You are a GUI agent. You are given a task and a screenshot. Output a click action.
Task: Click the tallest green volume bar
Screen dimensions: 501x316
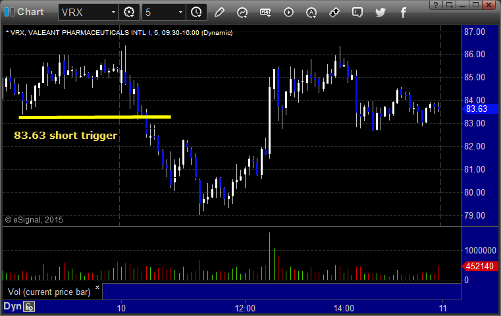click(270, 256)
